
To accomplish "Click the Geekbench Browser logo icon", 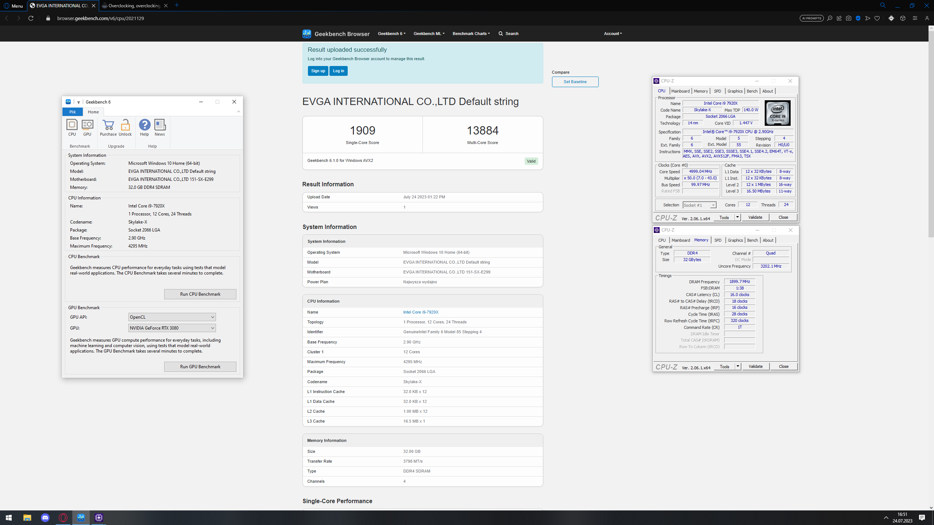I will click(x=307, y=34).
